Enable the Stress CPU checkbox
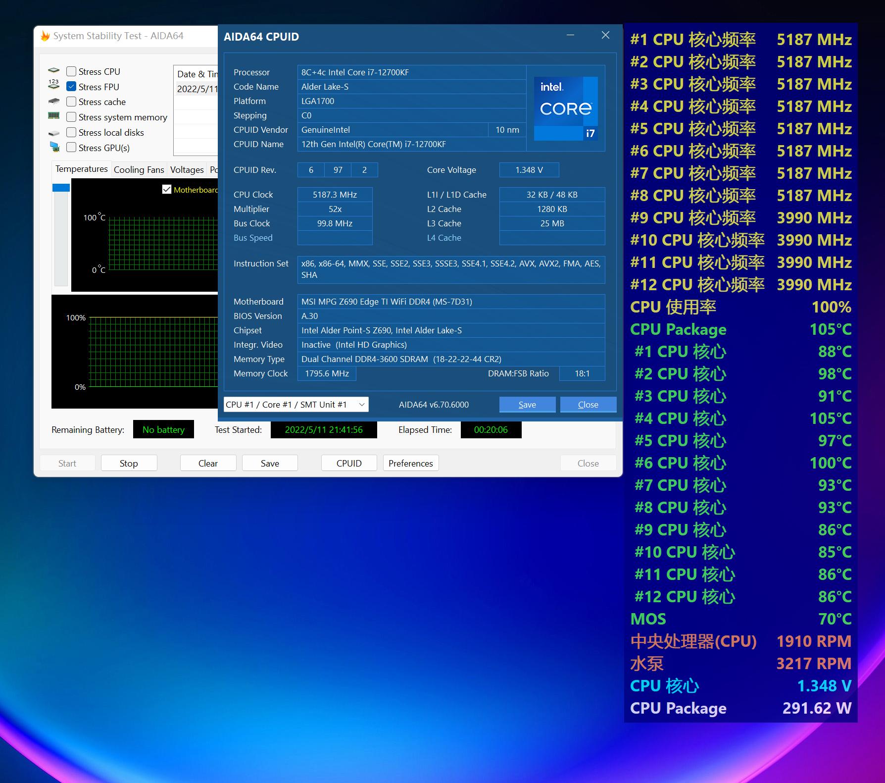Image resolution: width=885 pixels, height=783 pixels. coord(71,71)
